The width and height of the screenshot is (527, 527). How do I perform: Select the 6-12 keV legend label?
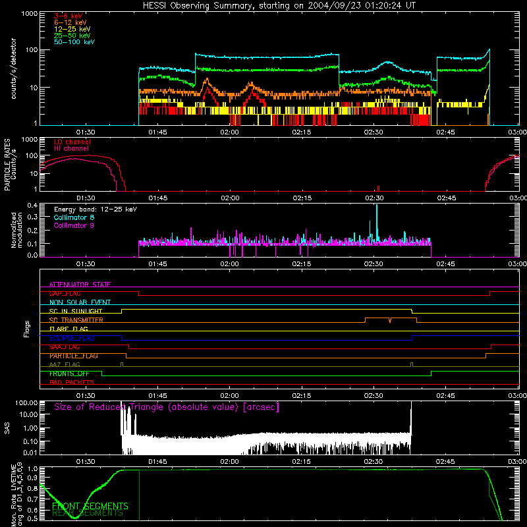(70, 22)
